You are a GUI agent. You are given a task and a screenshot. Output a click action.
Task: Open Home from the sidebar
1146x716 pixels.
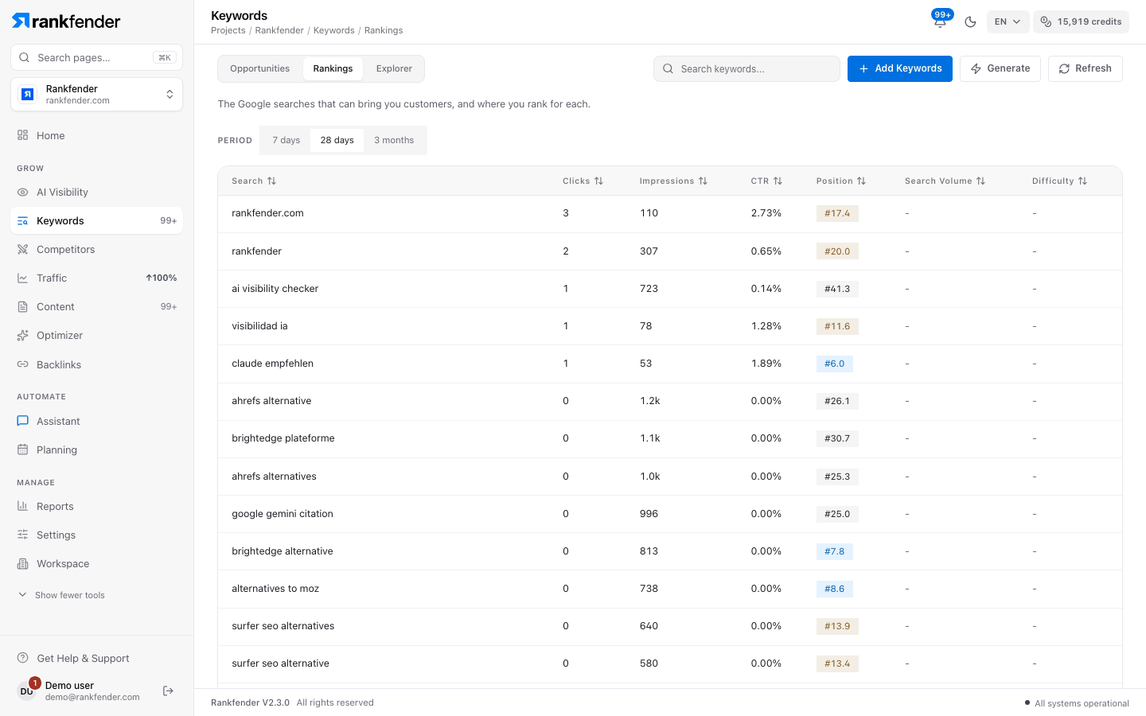point(96,135)
